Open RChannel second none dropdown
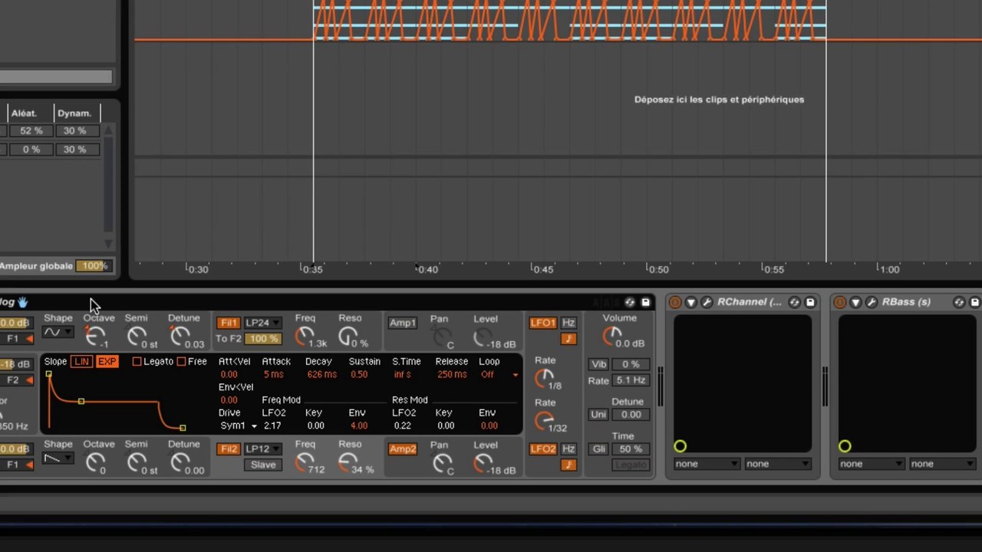The image size is (982, 552). 778,464
